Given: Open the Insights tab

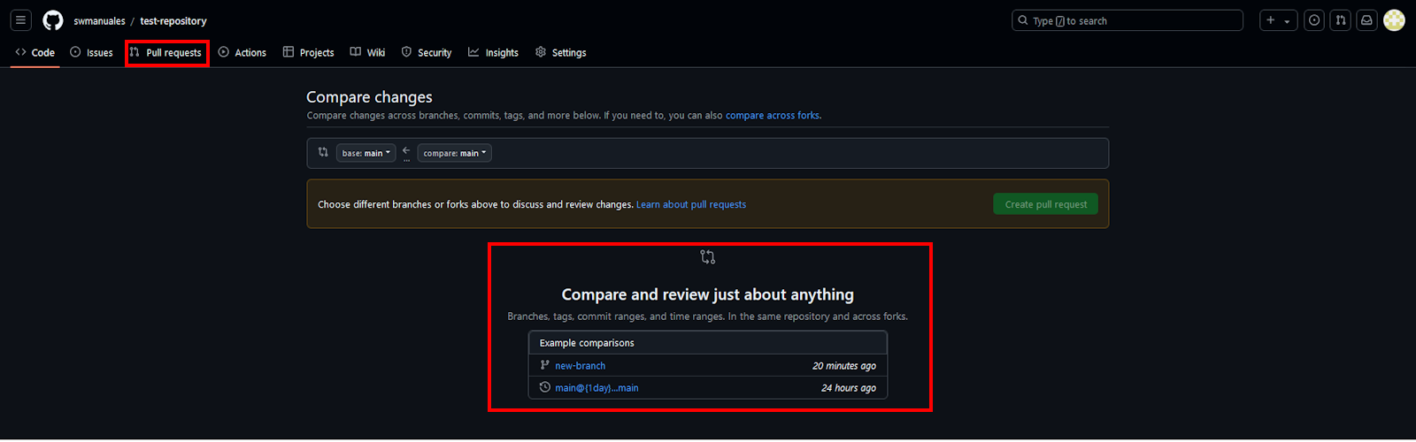Looking at the screenshot, I should (x=494, y=53).
